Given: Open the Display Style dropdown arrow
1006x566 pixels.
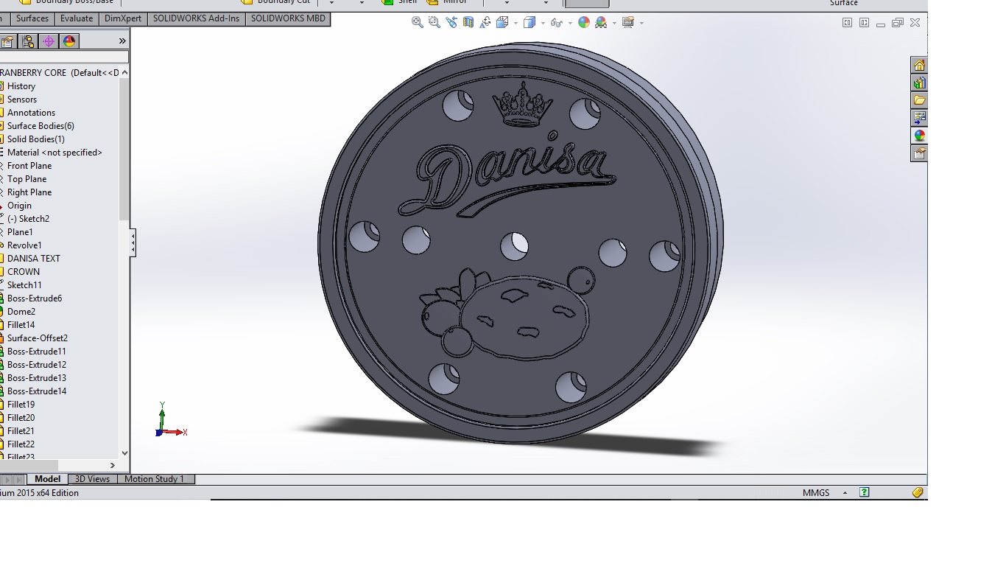Looking at the screenshot, I should (543, 23).
